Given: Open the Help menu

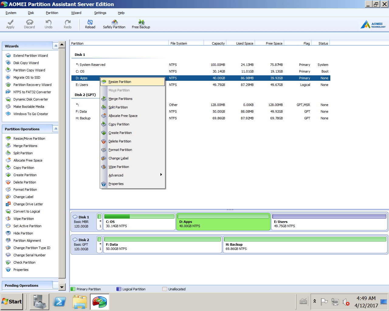Looking at the screenshot, I should pyautogui.click(x=121, y=13).
